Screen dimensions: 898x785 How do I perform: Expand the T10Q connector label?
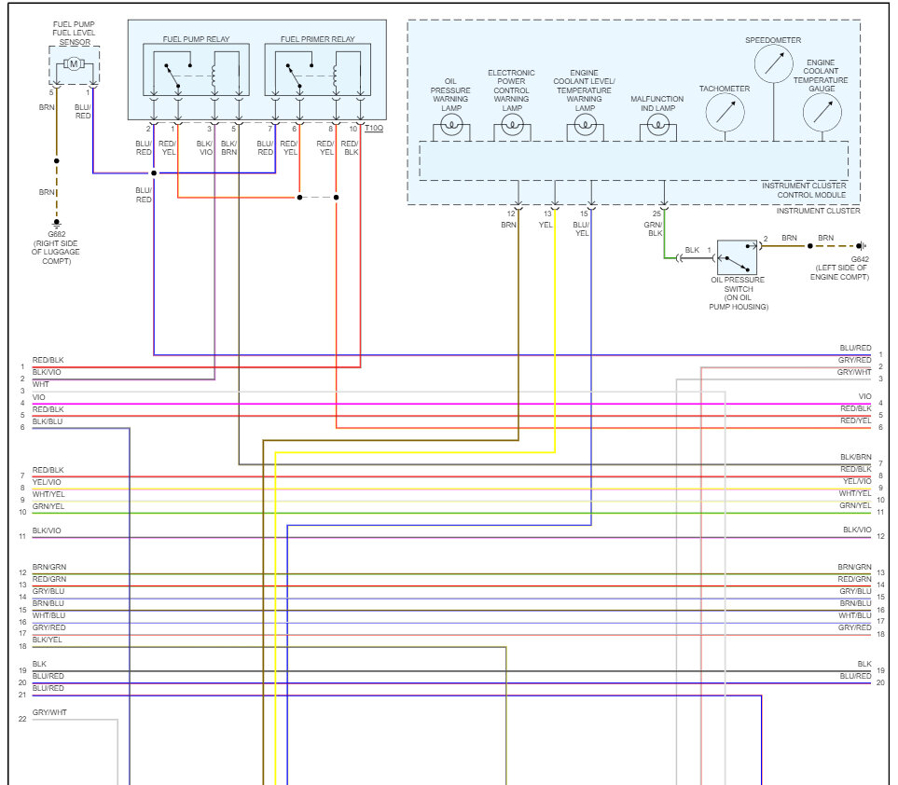click(x=374, y=129)
